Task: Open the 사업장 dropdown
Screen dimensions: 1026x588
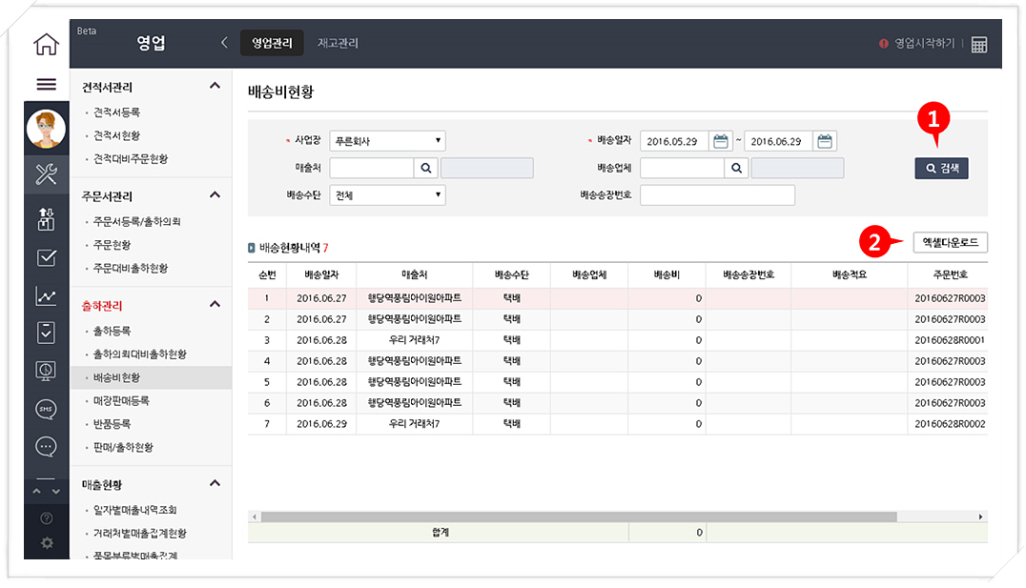Action: (387, 141)
